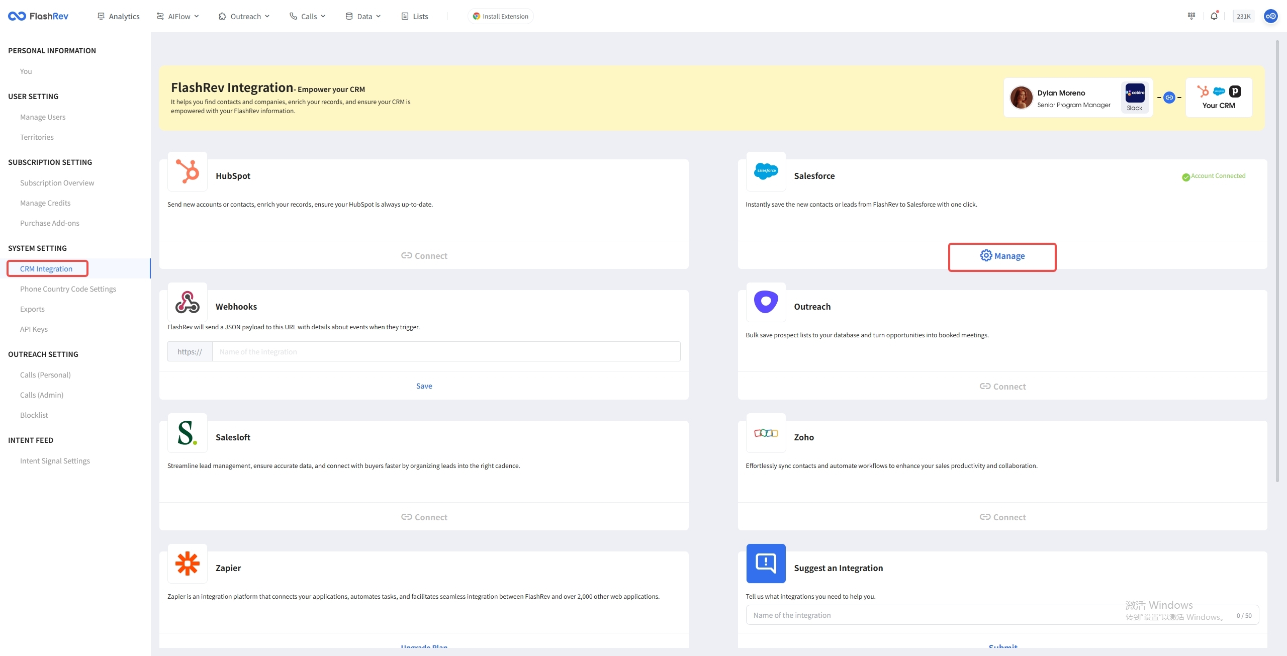The width and height of the screenshot is (1287, 656).
Task: Open the notifications bell
Action: point(1214,16)
